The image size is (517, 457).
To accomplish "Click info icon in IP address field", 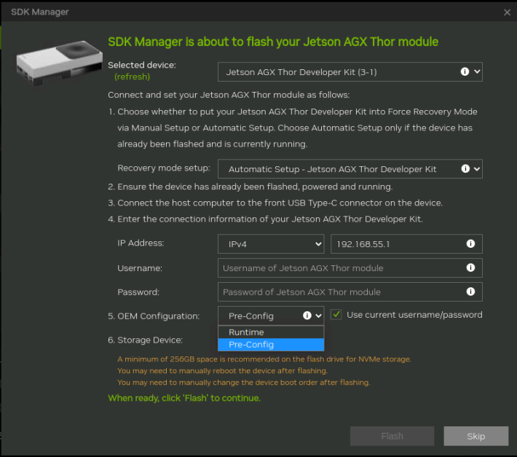I will tap(470, 243).
